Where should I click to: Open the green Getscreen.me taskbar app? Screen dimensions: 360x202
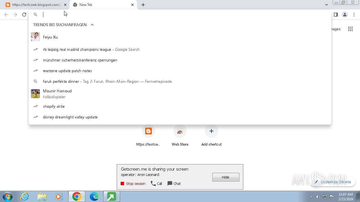pos(111,197)
